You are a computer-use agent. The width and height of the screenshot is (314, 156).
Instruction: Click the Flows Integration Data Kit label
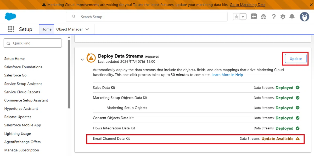click(114, 128)
